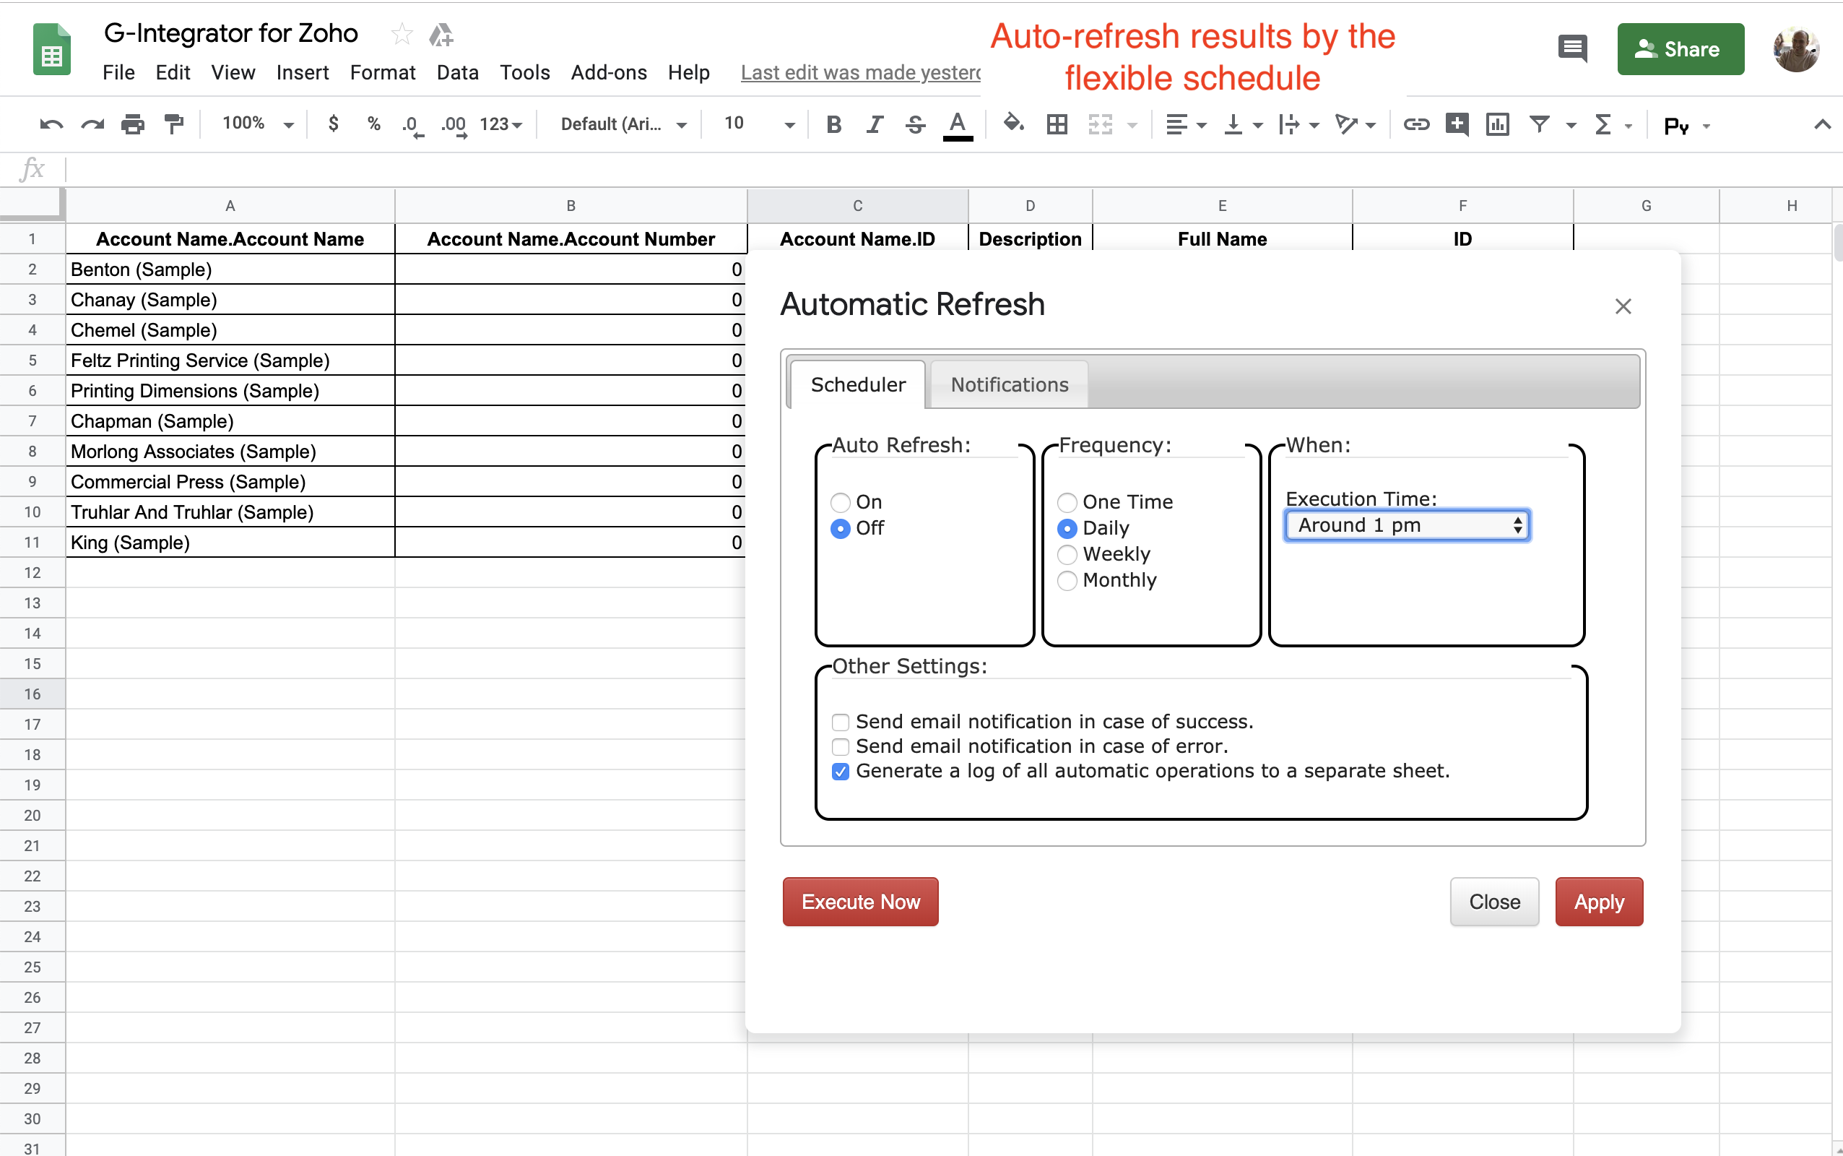Viewport: 1843px width, 1156px height.
Task: Open the text wrapping dropdown
Action: tap(1298, 124)
